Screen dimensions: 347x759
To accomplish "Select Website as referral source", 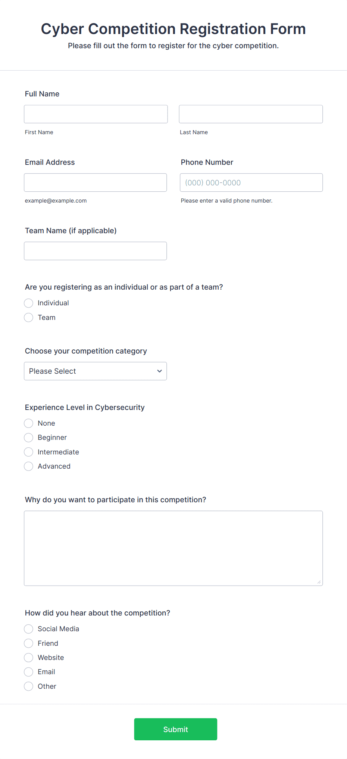I will pos(28,657).
